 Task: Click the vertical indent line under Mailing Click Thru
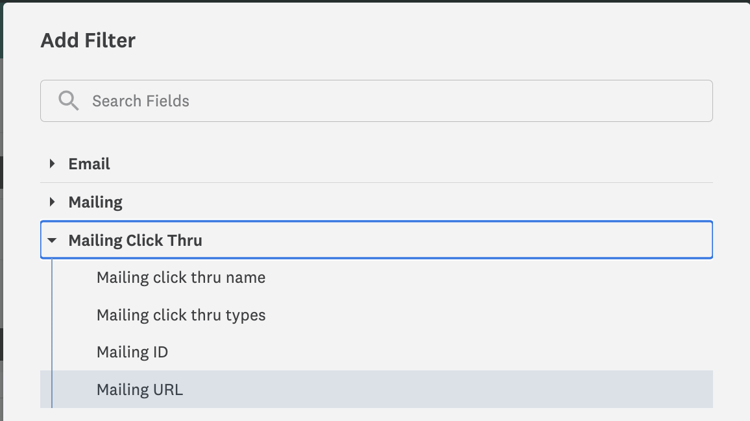(53, 331)
